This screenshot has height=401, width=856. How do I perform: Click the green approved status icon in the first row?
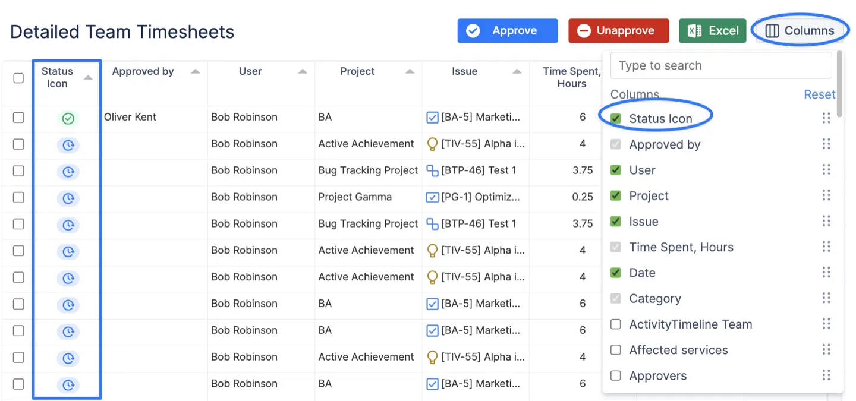67,118
